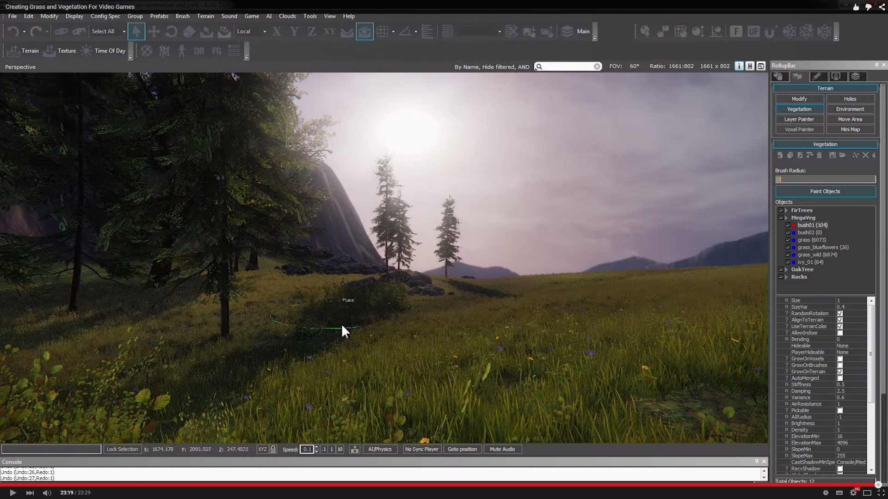Open the Layers stack icon beside Main
Viewport: 888px width, 499px height.
[x=567, y=31]
